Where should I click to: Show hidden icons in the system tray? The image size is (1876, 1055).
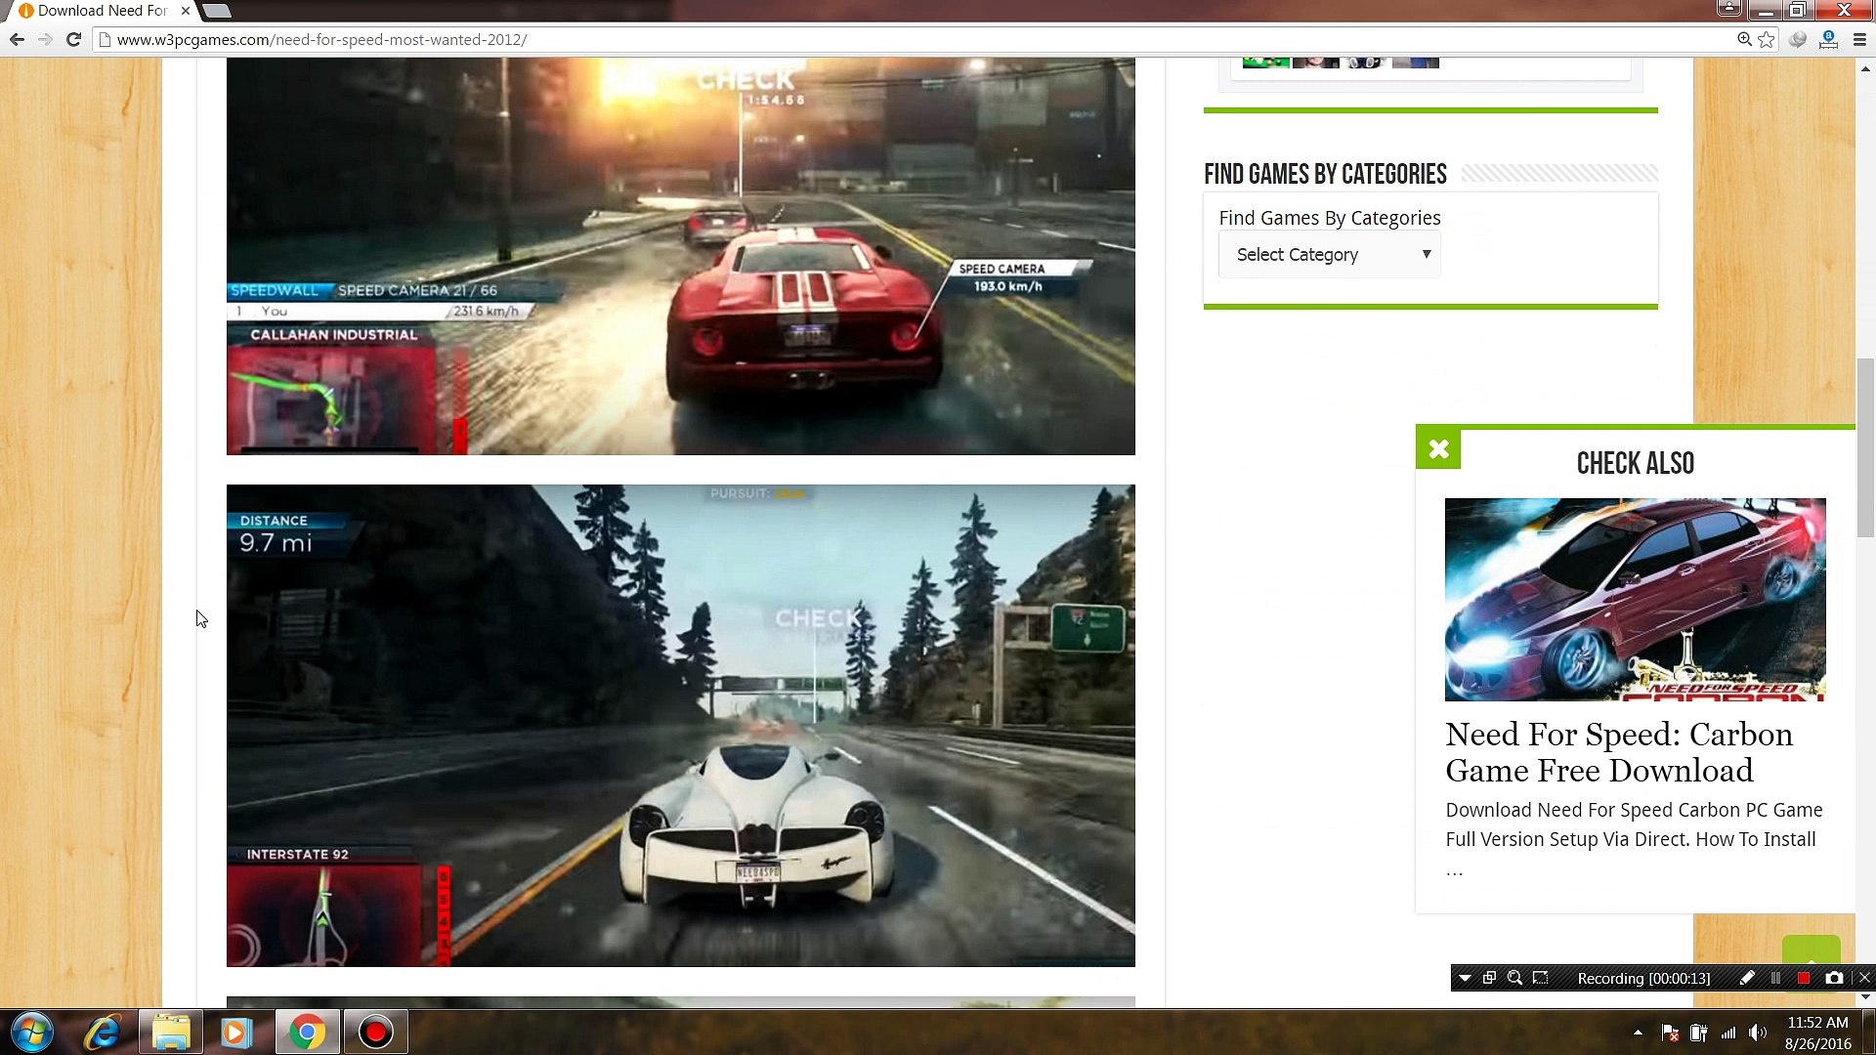tap(1639, 1032)
